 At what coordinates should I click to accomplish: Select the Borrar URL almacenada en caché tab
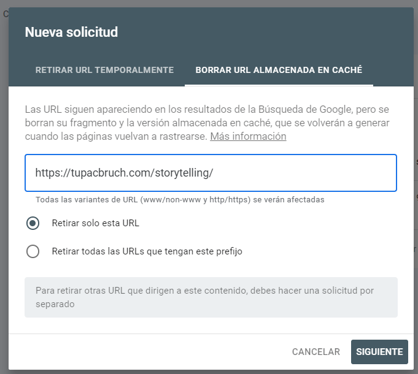279,70
